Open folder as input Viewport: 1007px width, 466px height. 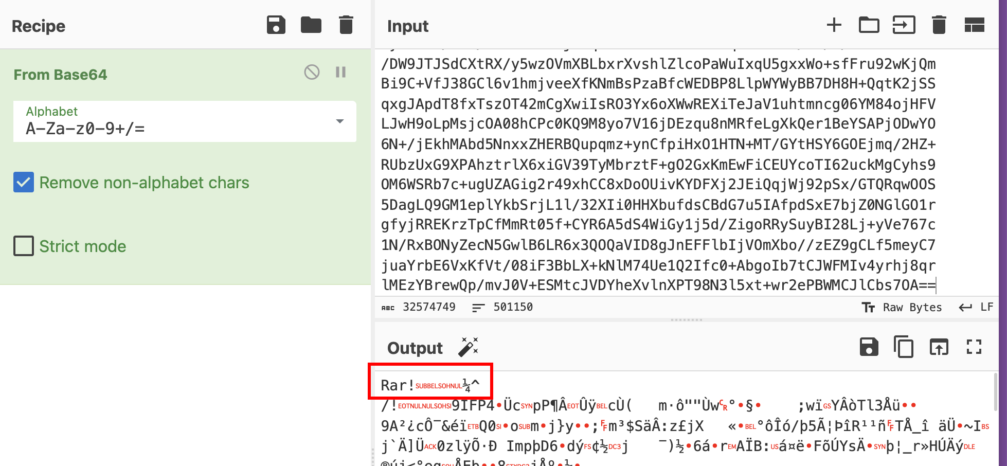click(x=869, y=25)
